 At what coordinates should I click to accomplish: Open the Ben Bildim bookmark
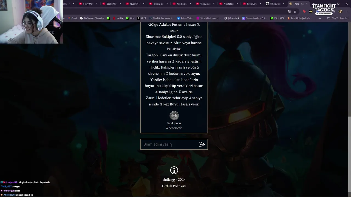299,18
